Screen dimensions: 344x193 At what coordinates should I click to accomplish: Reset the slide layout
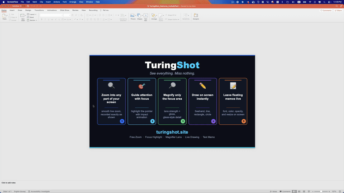30,17
